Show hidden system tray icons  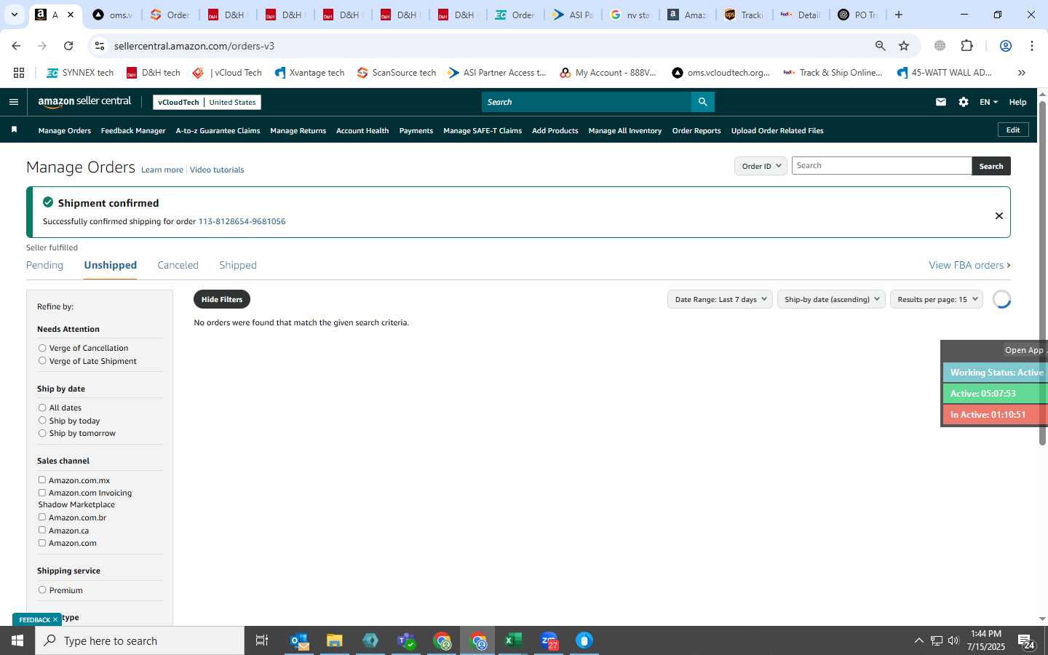pyautogui.click(x=918, y=640)
